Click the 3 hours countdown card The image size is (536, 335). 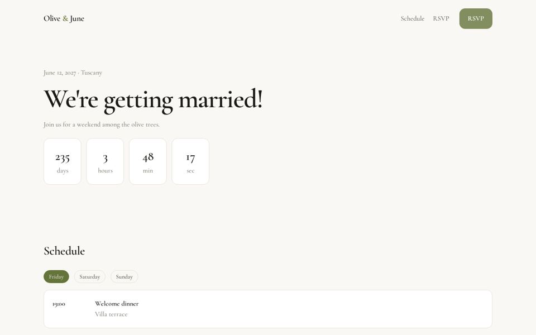pyautogui.click(x=105, y=161)
